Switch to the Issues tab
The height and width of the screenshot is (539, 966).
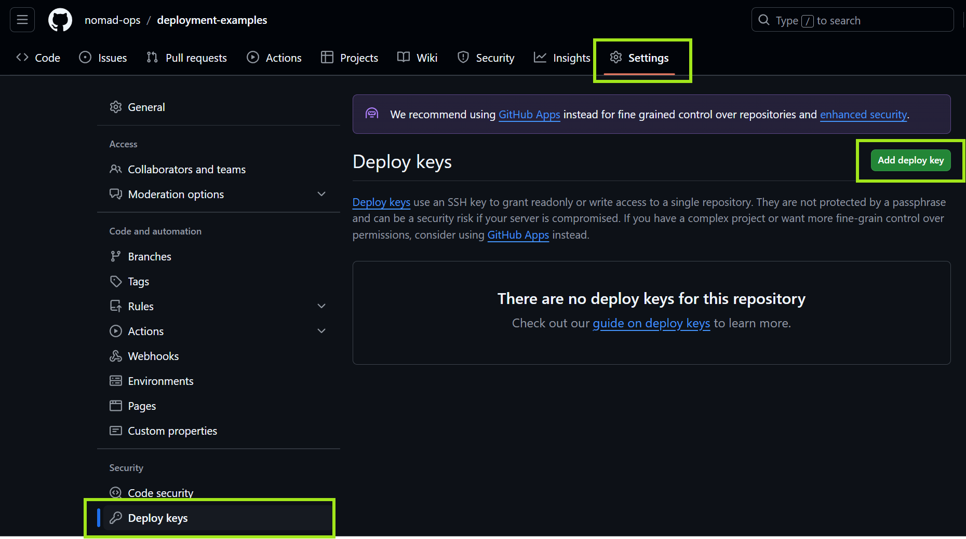pos(103,58)
